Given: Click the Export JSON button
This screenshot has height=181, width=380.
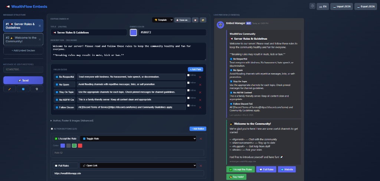Looking at the screenshot, I should pos(366,7).
